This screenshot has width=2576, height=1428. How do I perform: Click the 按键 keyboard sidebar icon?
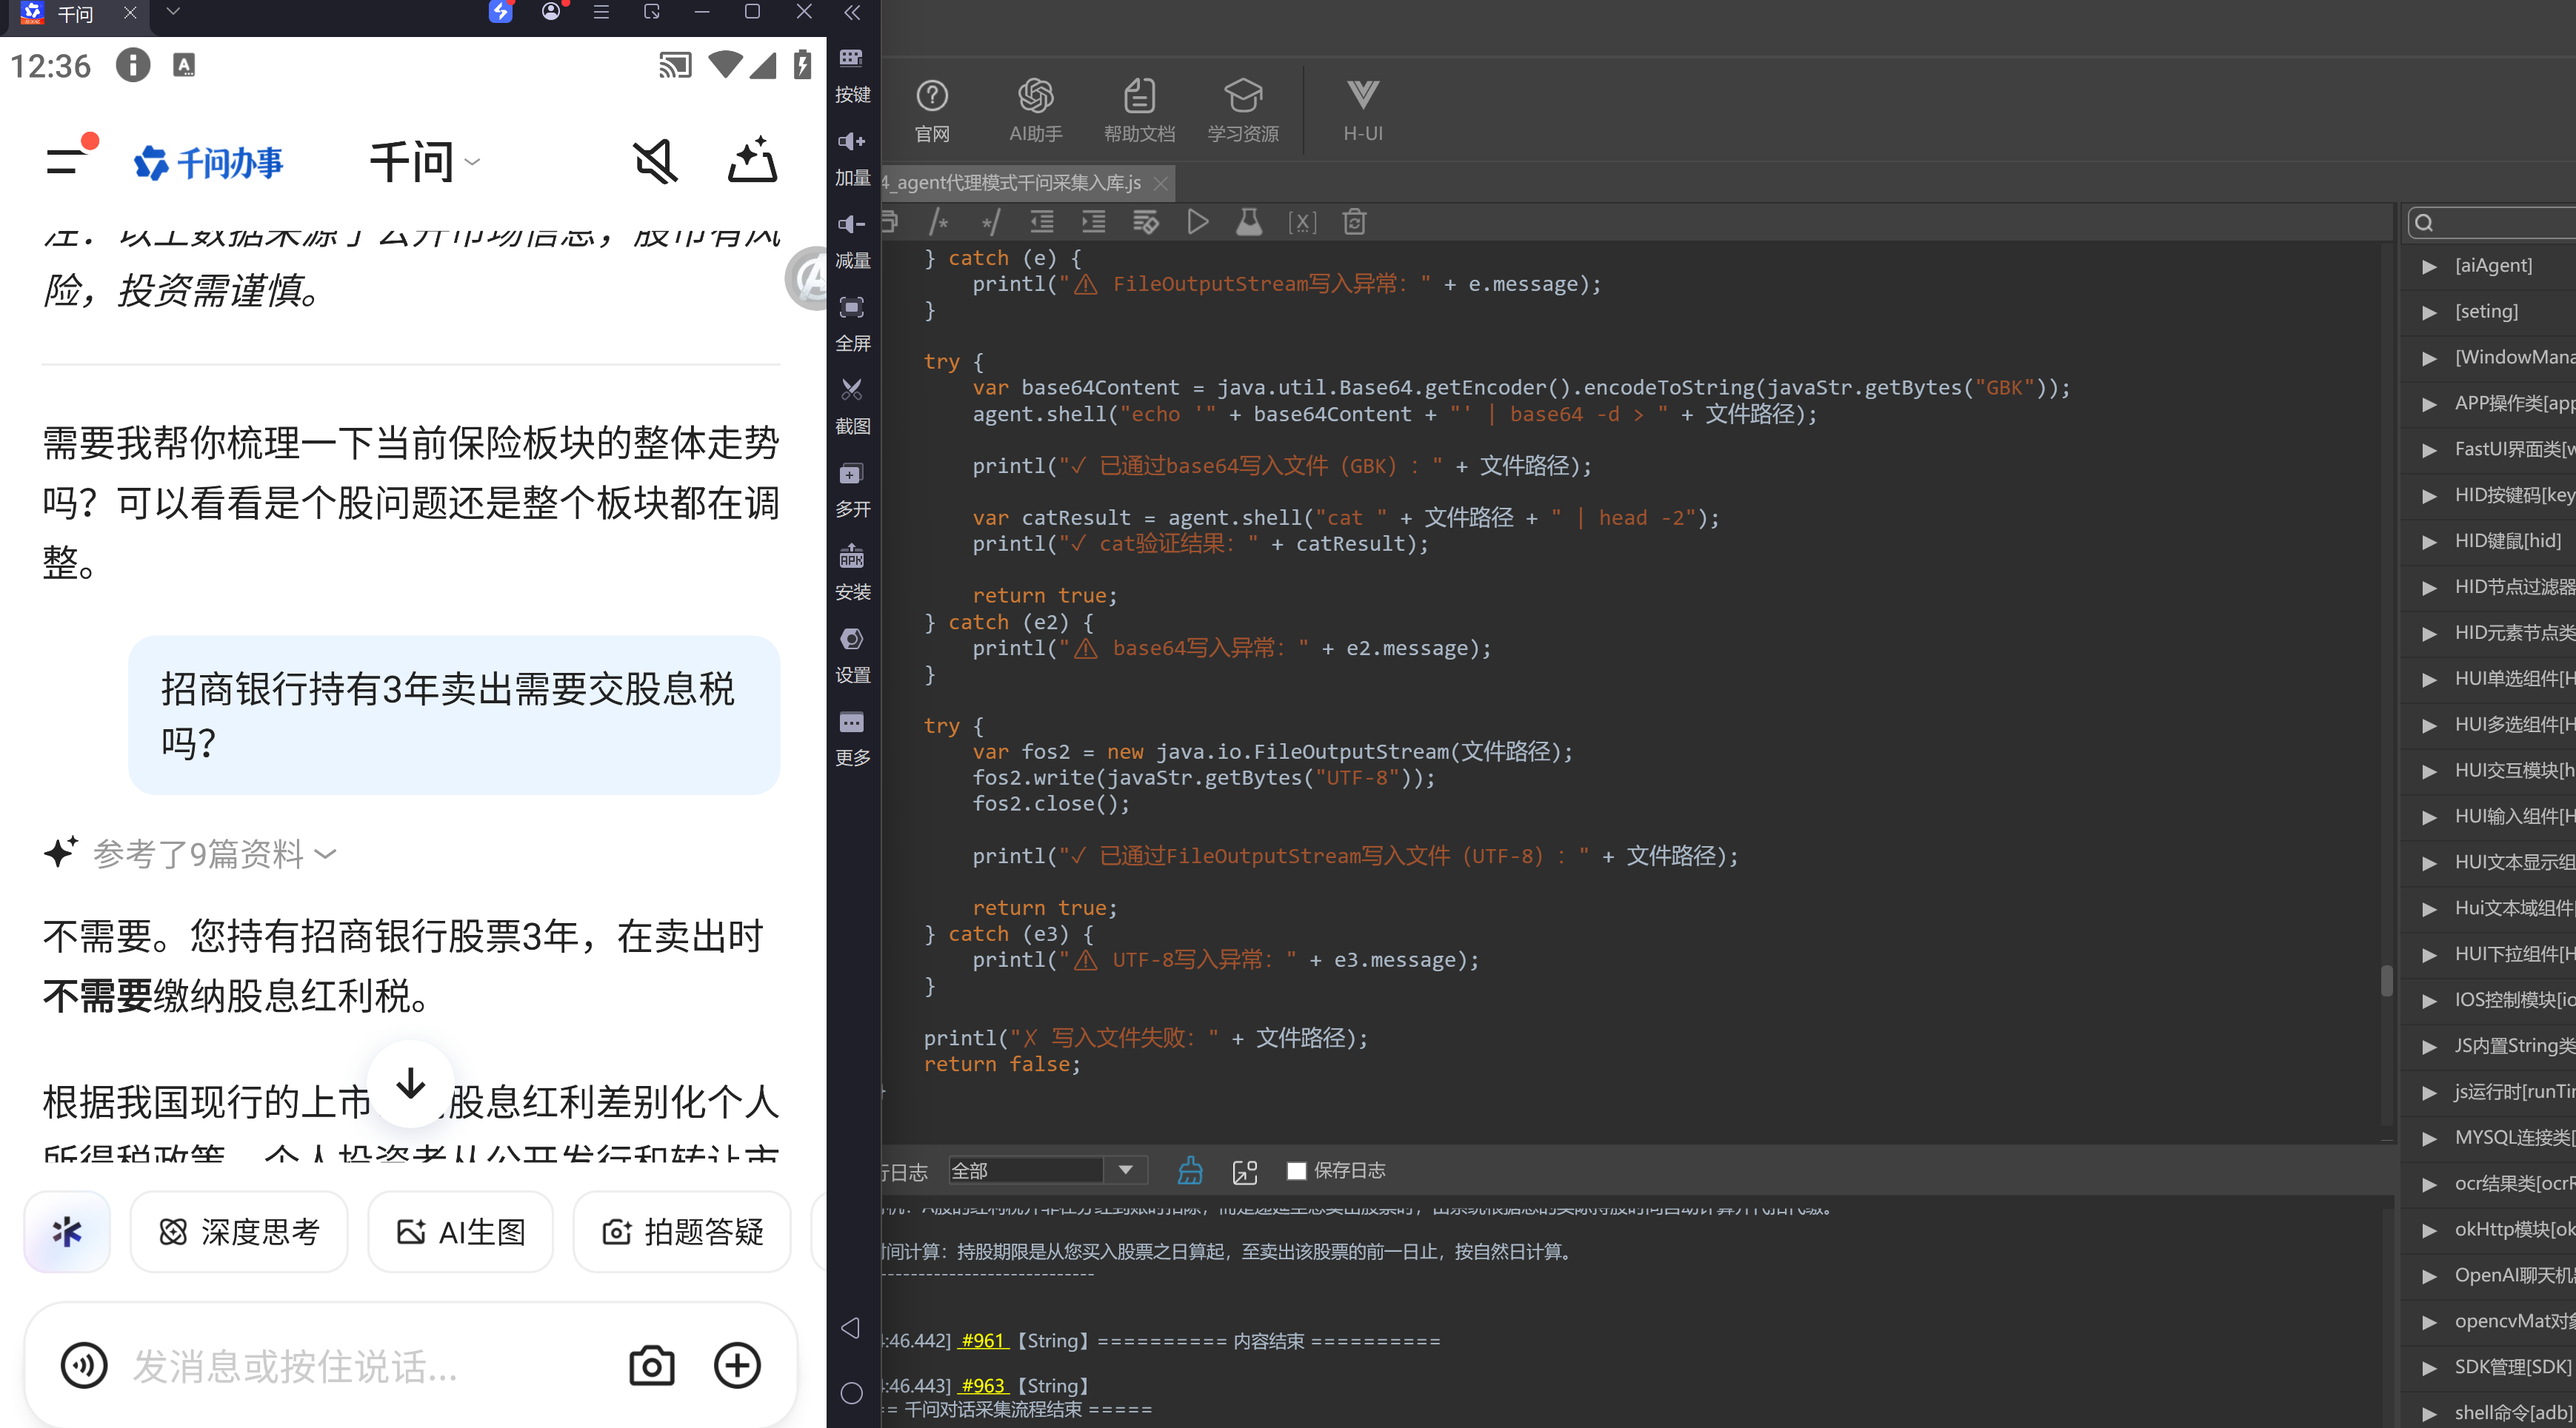tap(852, 76)
